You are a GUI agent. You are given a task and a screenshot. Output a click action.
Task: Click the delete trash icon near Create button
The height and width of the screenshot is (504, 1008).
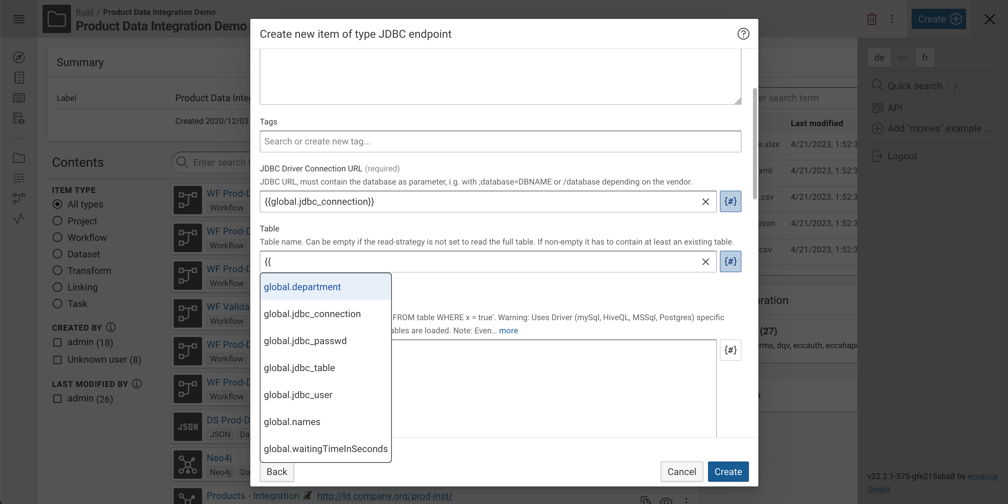point(872,19)
